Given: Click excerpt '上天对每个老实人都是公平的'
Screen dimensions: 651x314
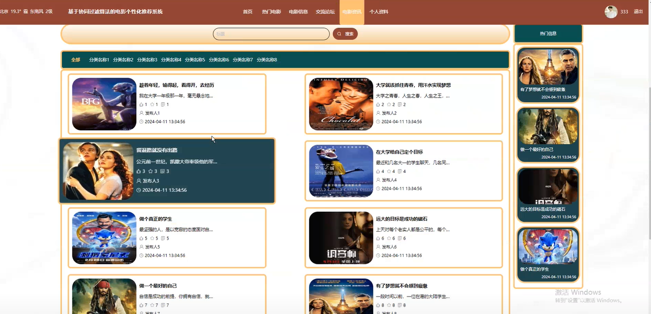Looking at the screenshot, I should [413, 230].
